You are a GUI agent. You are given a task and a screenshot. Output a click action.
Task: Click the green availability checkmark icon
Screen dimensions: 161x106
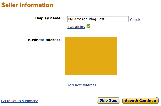pyautogui.click(x=88, y=26)
